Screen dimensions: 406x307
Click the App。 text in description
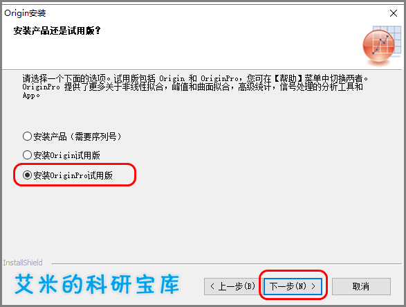point(31,96)
